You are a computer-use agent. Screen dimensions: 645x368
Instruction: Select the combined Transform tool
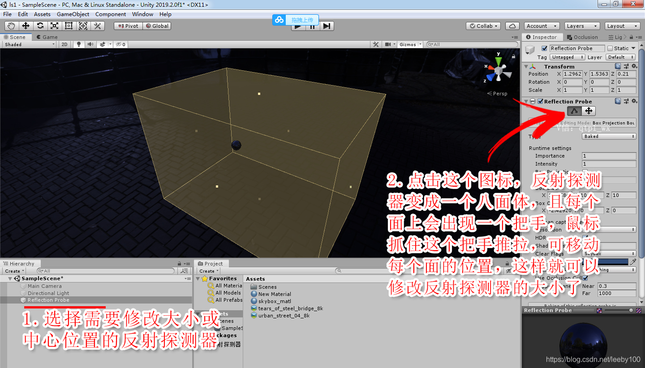click(x=83, y=26)
